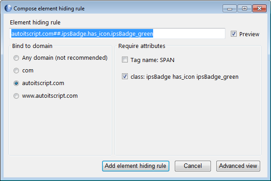Click the Element hiding rule label above the field
The height and width of the screenshot is (181, 271).
click(35, 23)
